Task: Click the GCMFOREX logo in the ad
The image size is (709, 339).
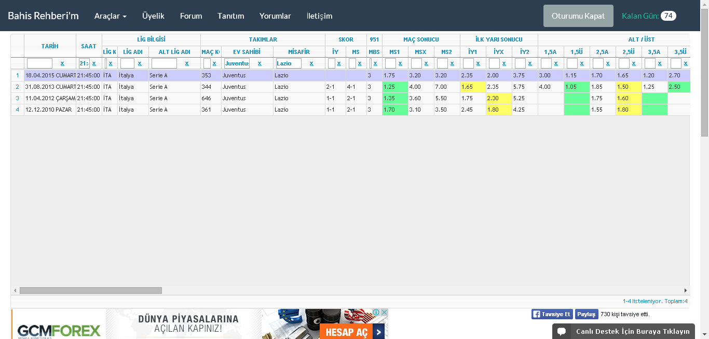Action: pos(59,331)
